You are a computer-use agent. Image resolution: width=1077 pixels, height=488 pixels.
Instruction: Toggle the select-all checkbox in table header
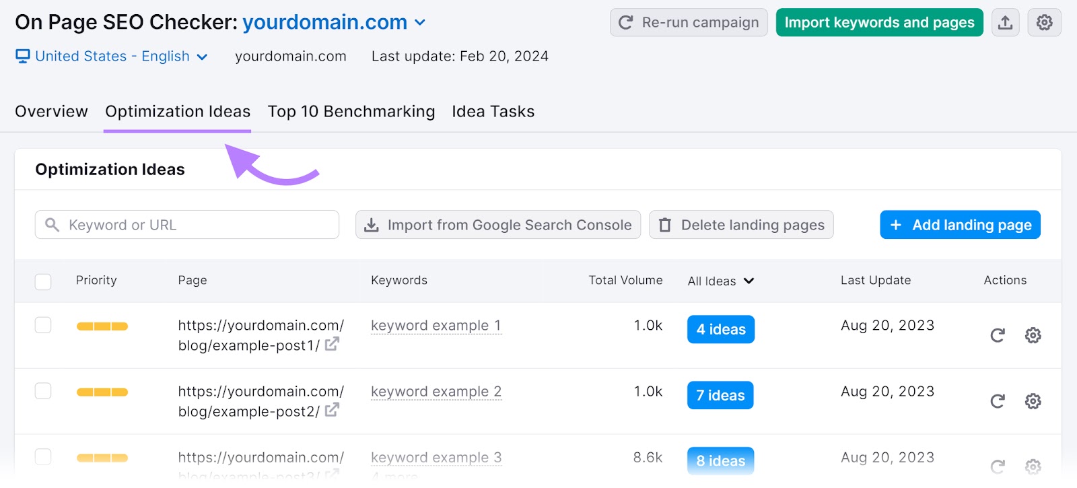(x=43, y=281)
